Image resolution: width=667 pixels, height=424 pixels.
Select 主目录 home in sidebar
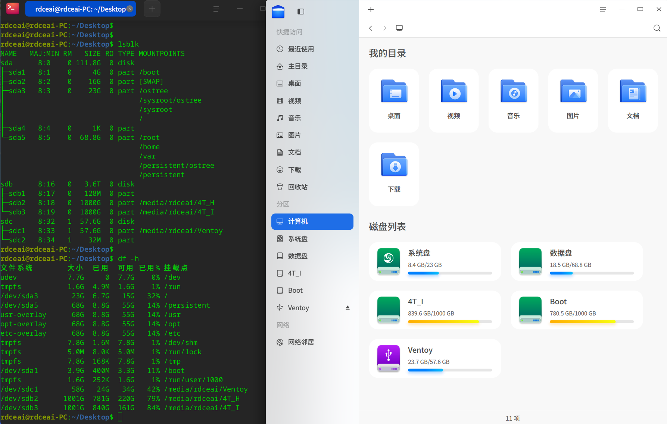(297, 66)
